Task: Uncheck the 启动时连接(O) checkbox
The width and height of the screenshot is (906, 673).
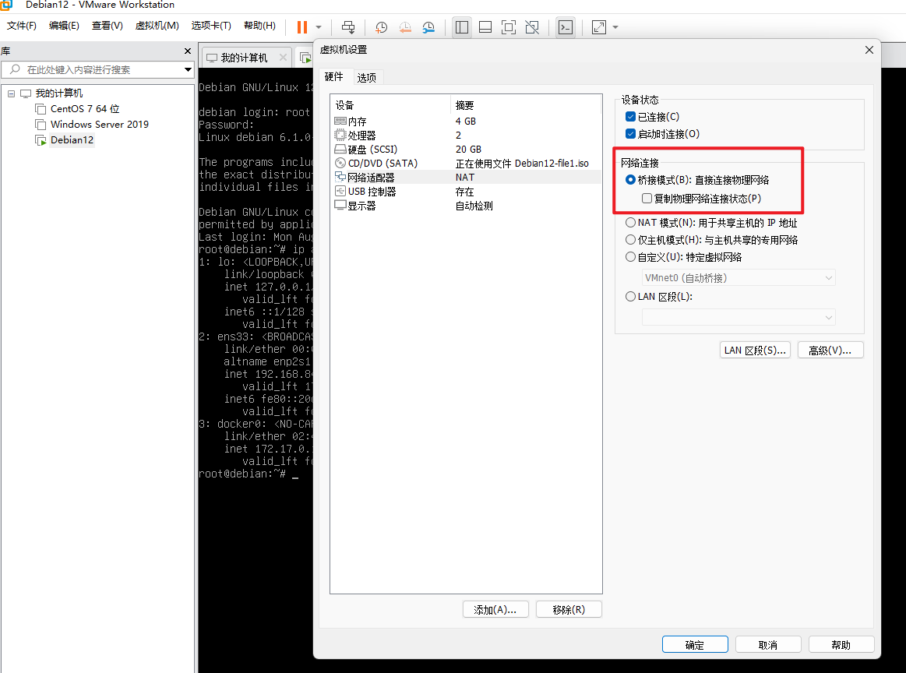Action: [630, 134]
